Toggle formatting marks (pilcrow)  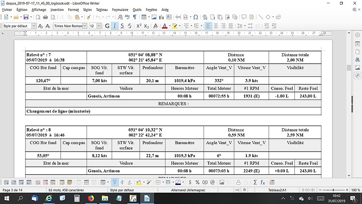pos(135,17)
